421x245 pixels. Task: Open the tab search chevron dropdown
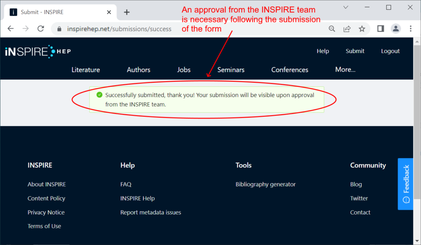(x=346, y=7)
